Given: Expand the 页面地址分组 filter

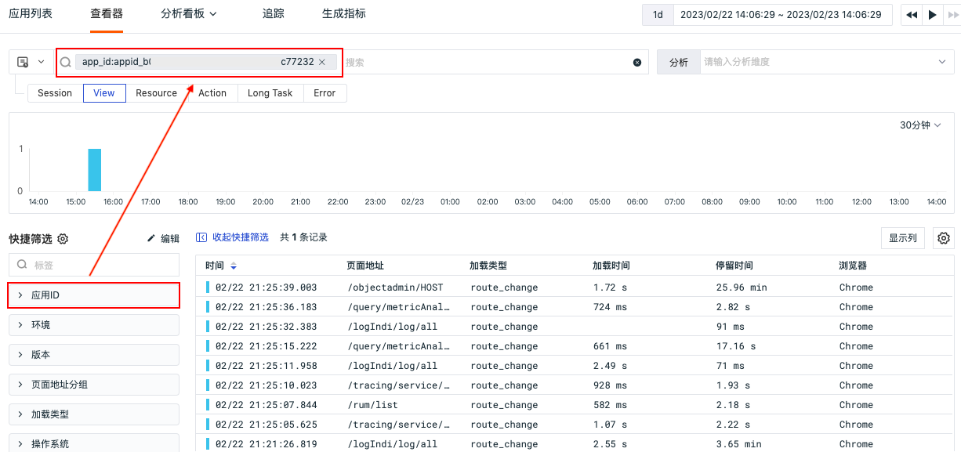Looking at the screenshot, I should [94, 385].
